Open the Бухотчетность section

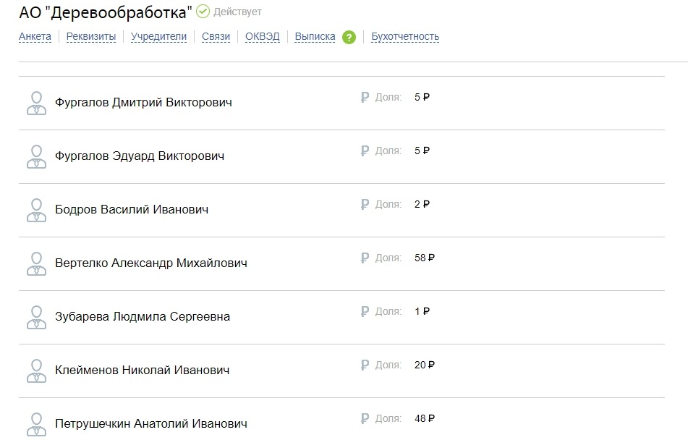pos(405,36)
